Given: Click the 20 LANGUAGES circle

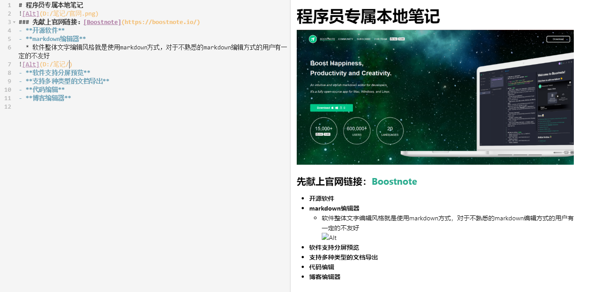Looking at the screenshot, I should tap(390, 130).
